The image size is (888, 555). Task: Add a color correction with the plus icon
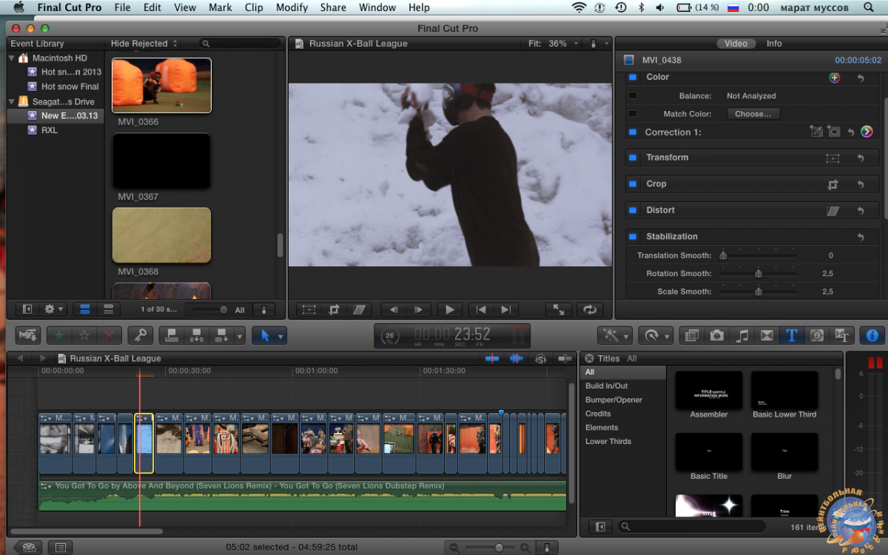834,78
